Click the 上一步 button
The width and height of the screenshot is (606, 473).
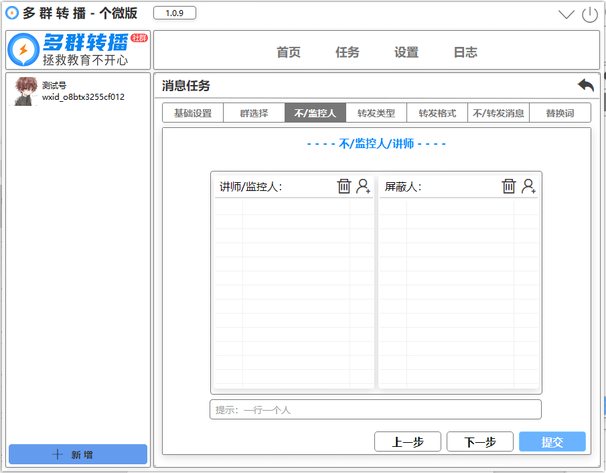(x=408, y=442)
